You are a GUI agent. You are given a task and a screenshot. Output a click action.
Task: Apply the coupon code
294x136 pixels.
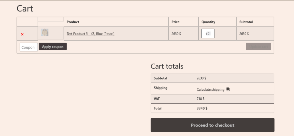click(53, 47)
